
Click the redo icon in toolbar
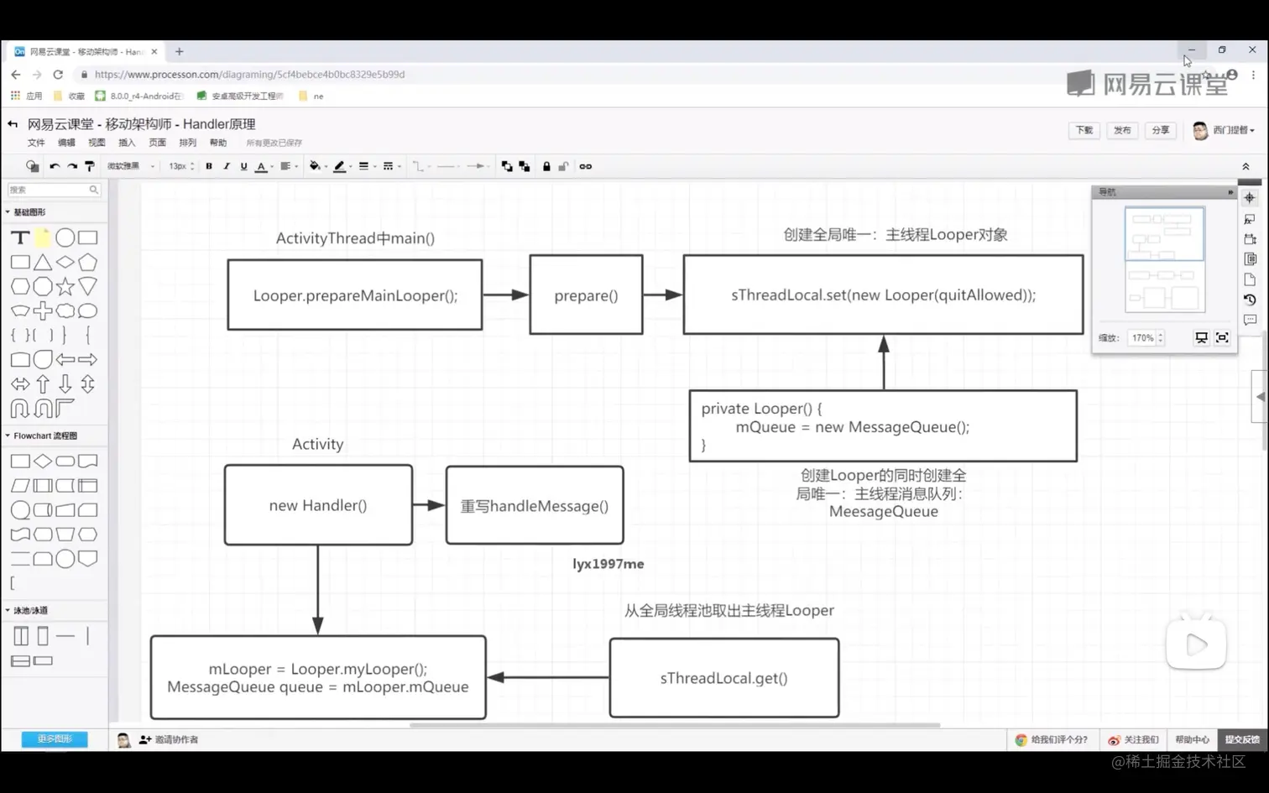[72, 166]
